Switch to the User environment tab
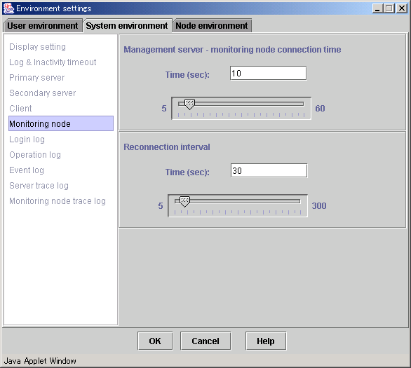 [43, 26]
